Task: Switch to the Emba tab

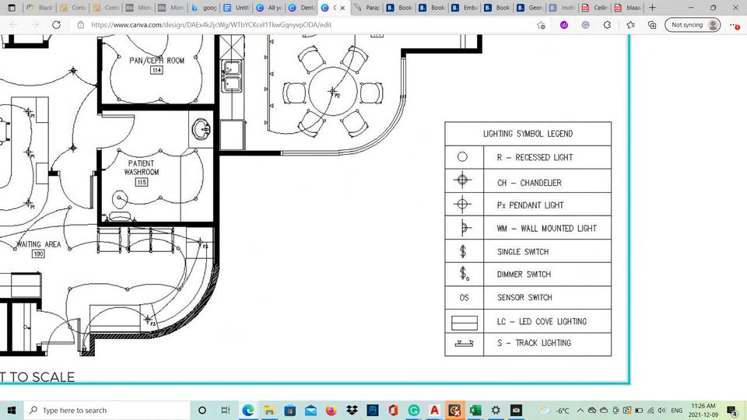Action: coord(465,8)
